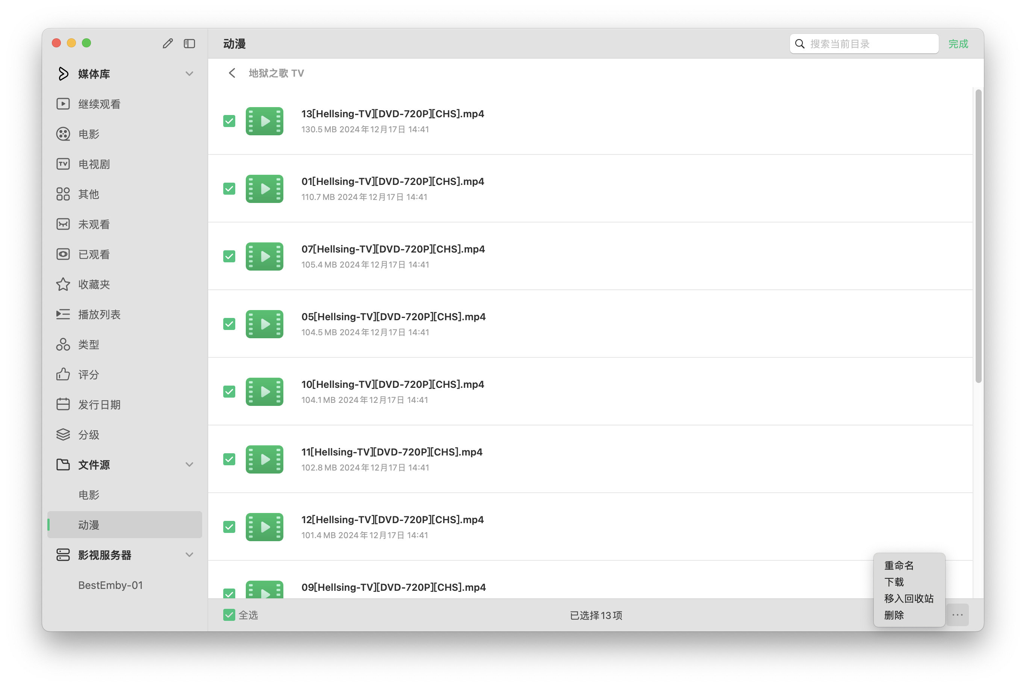Click the 文件源 folder icon
Screen dimensions: 1026x687
(x=63, y=465)
